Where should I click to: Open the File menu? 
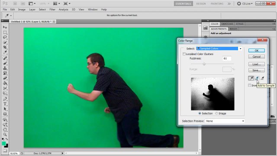5,10
